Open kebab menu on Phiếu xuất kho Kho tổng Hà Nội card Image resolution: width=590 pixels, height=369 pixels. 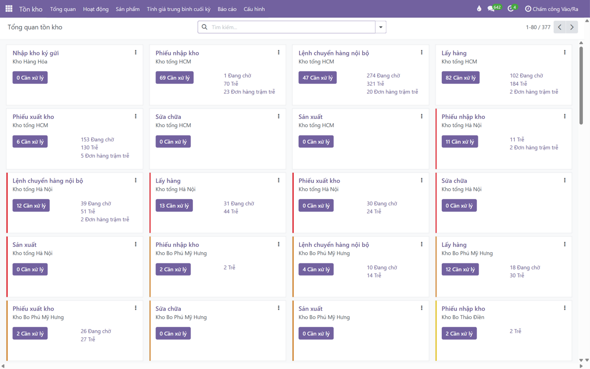[x=422, y=180]
